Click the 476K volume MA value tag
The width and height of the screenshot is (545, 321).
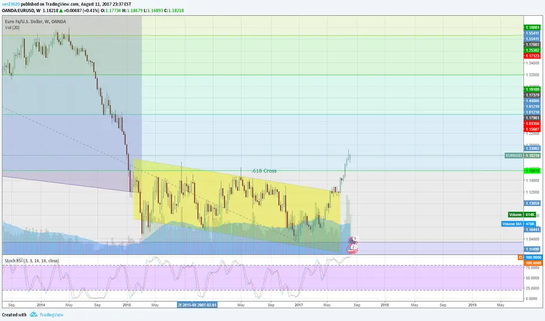coord(530,224)
